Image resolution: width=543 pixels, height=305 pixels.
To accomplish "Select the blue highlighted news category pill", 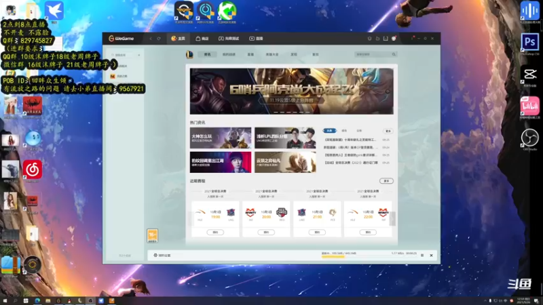I will [x=329, y=131].
